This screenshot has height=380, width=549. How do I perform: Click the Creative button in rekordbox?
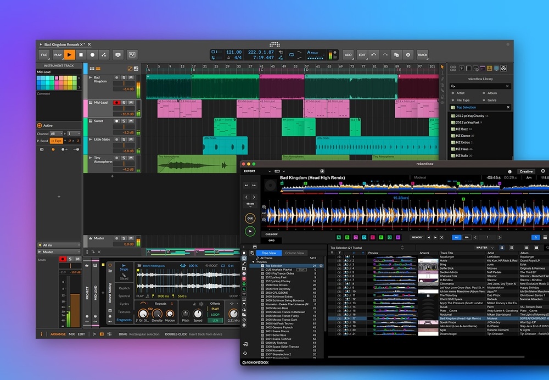coord(526,172)
